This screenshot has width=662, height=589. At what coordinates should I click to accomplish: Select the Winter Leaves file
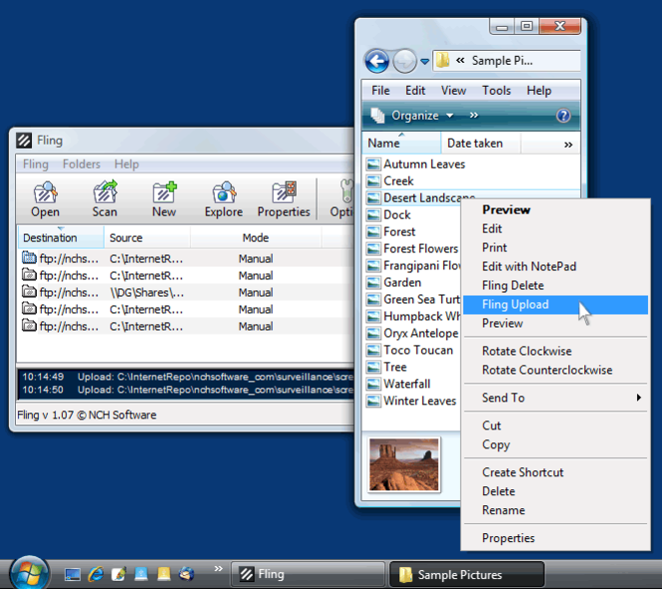coord(411,401)
